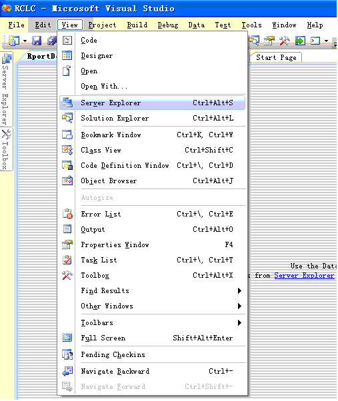
Task: Click the Error List icon
Action: click(x=67, y=214)
